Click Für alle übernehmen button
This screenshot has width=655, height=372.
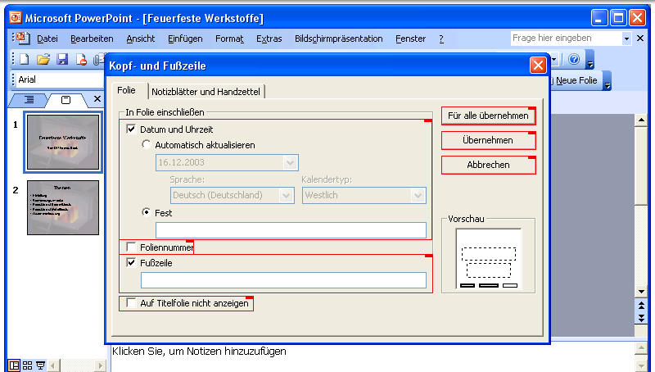tap(488, 116)
